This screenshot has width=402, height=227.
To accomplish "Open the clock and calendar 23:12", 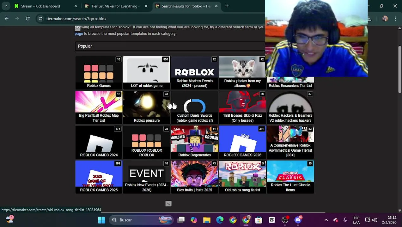I will click(390, 220).
